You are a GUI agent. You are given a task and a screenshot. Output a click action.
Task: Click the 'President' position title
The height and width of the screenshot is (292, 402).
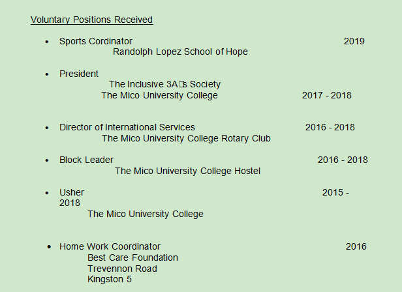[x=79, y=74]
